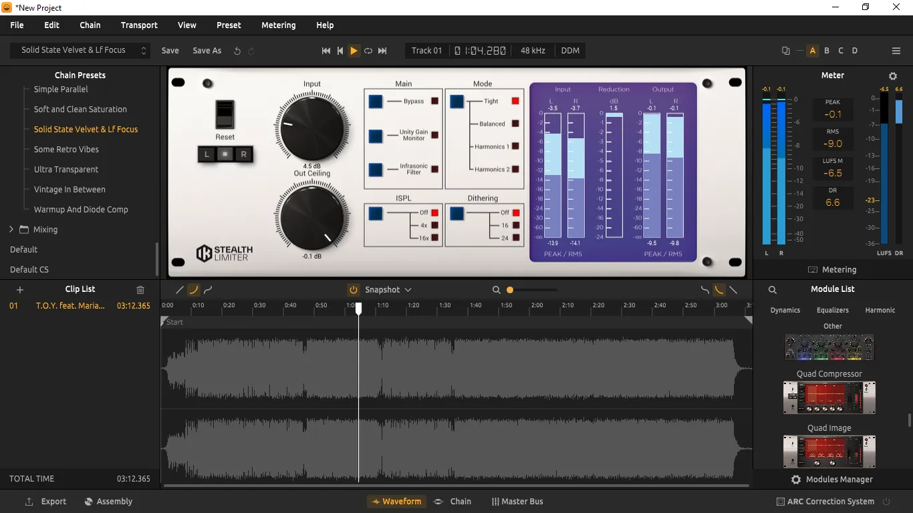Select the R channel link button
Image resolution: width=913 pixels, height=513 pixels.
(x=244, y=154)
